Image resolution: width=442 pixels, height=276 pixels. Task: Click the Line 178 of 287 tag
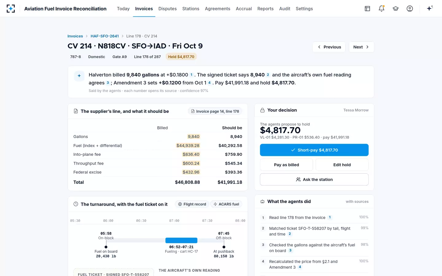coord(147,57)
